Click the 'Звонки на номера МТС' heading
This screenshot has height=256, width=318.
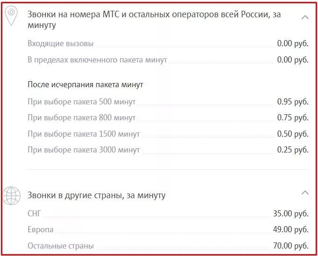(154, 20)
